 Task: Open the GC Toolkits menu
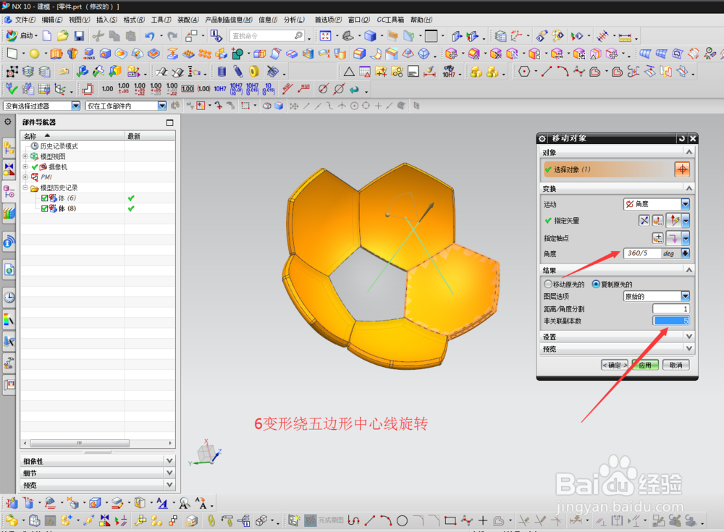pos(391,20)
